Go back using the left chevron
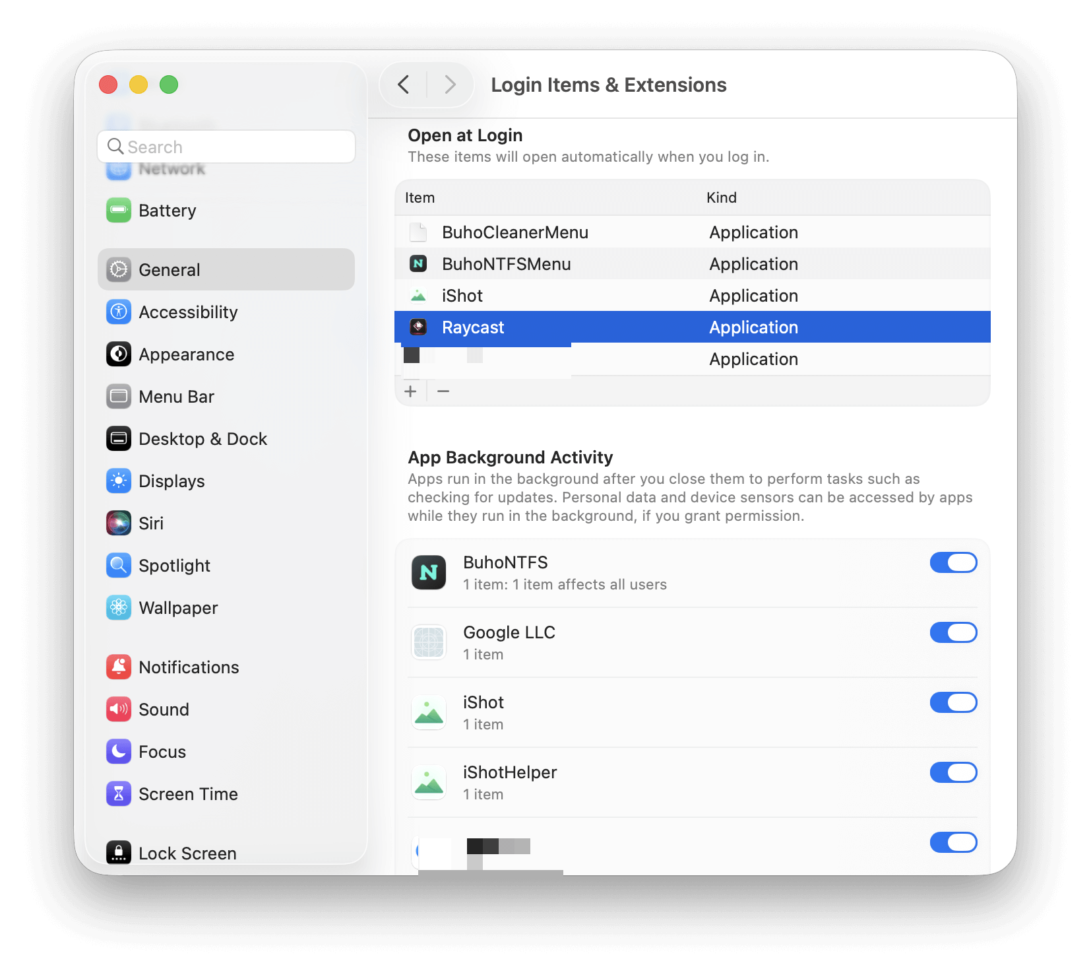The width and height of the screenshot is (1091, 973). click(x=404, y=84)
